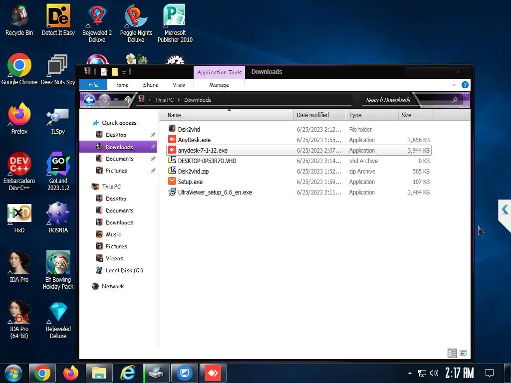The height and width of the screenshot is (383, 511).
Task: Go back in Explorer navigation
Action: tap(90, 100)
